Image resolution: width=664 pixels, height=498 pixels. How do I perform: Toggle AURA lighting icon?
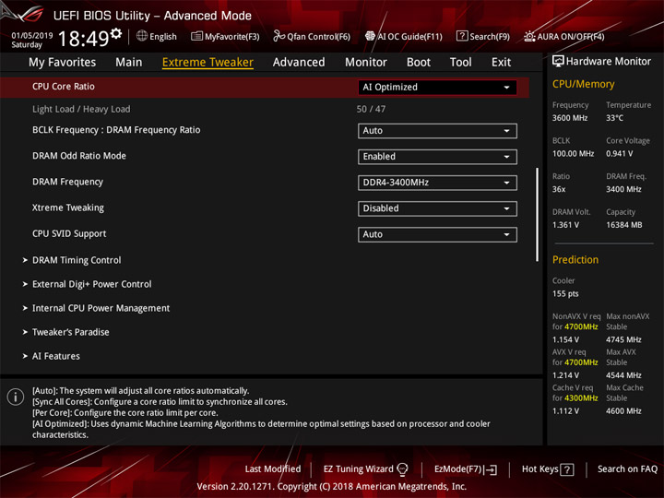529,36
